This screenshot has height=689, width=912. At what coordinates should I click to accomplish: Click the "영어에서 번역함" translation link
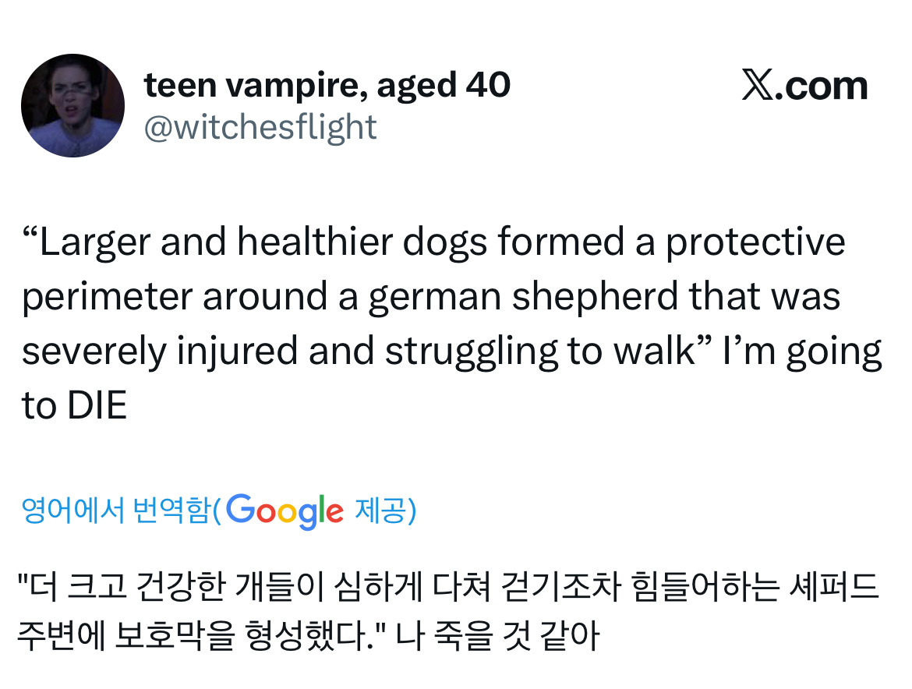(x=116, y=511)
